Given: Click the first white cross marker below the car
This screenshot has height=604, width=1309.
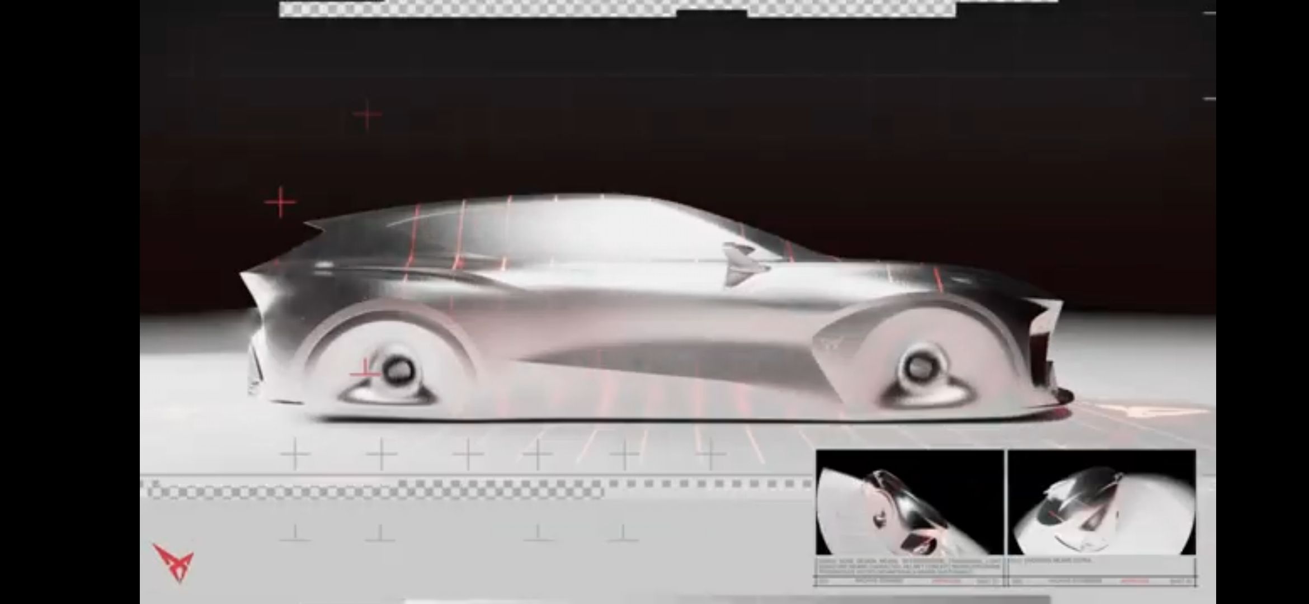Looking at the screenshot, I should [x=295, y=454].
